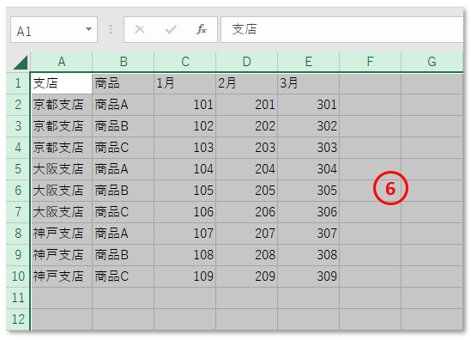
Task: Select row 3 header
Action: [18, 126]
